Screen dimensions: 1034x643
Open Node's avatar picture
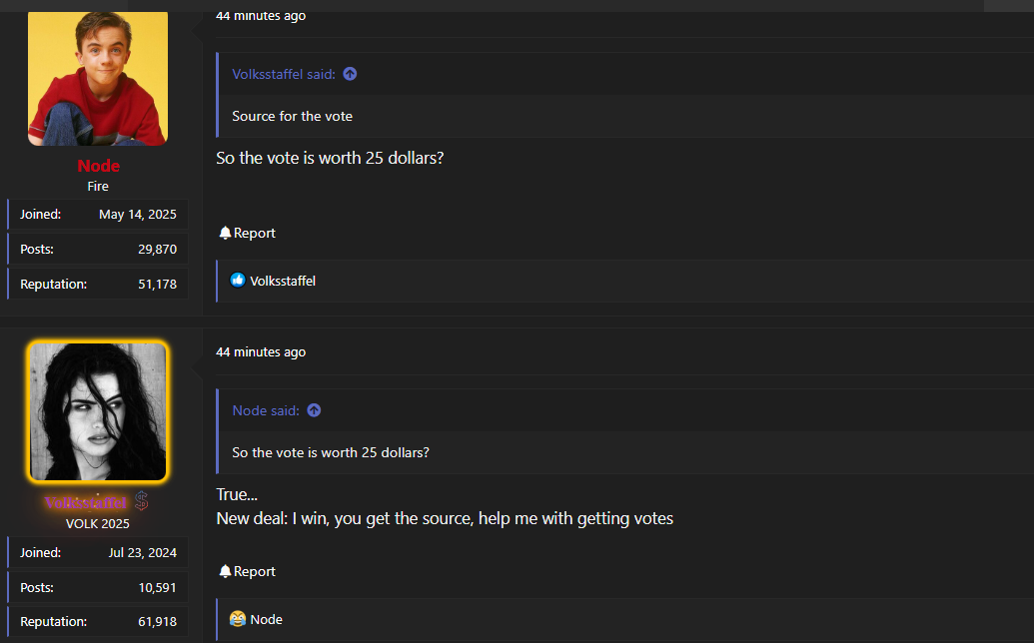[x=98, y=78]
